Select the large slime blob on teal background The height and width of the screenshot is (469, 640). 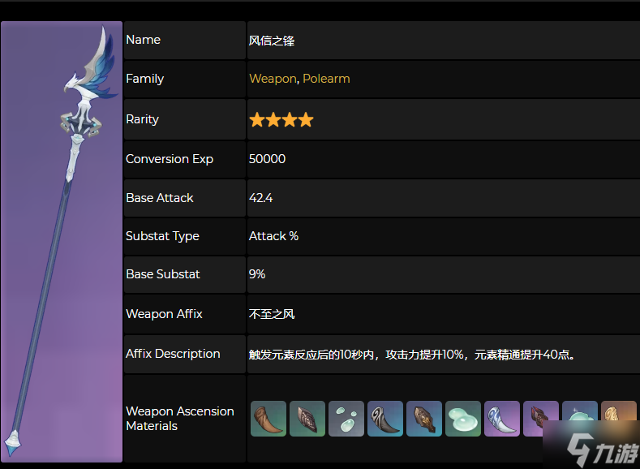pyautogui.click(x=462, y=419)
